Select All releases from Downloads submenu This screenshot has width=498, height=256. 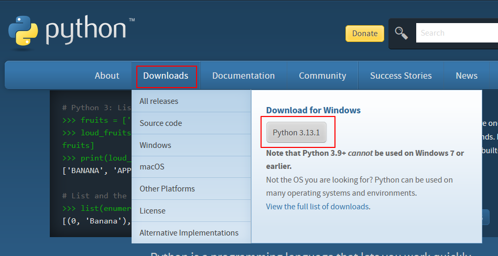[x=191, y=101]
